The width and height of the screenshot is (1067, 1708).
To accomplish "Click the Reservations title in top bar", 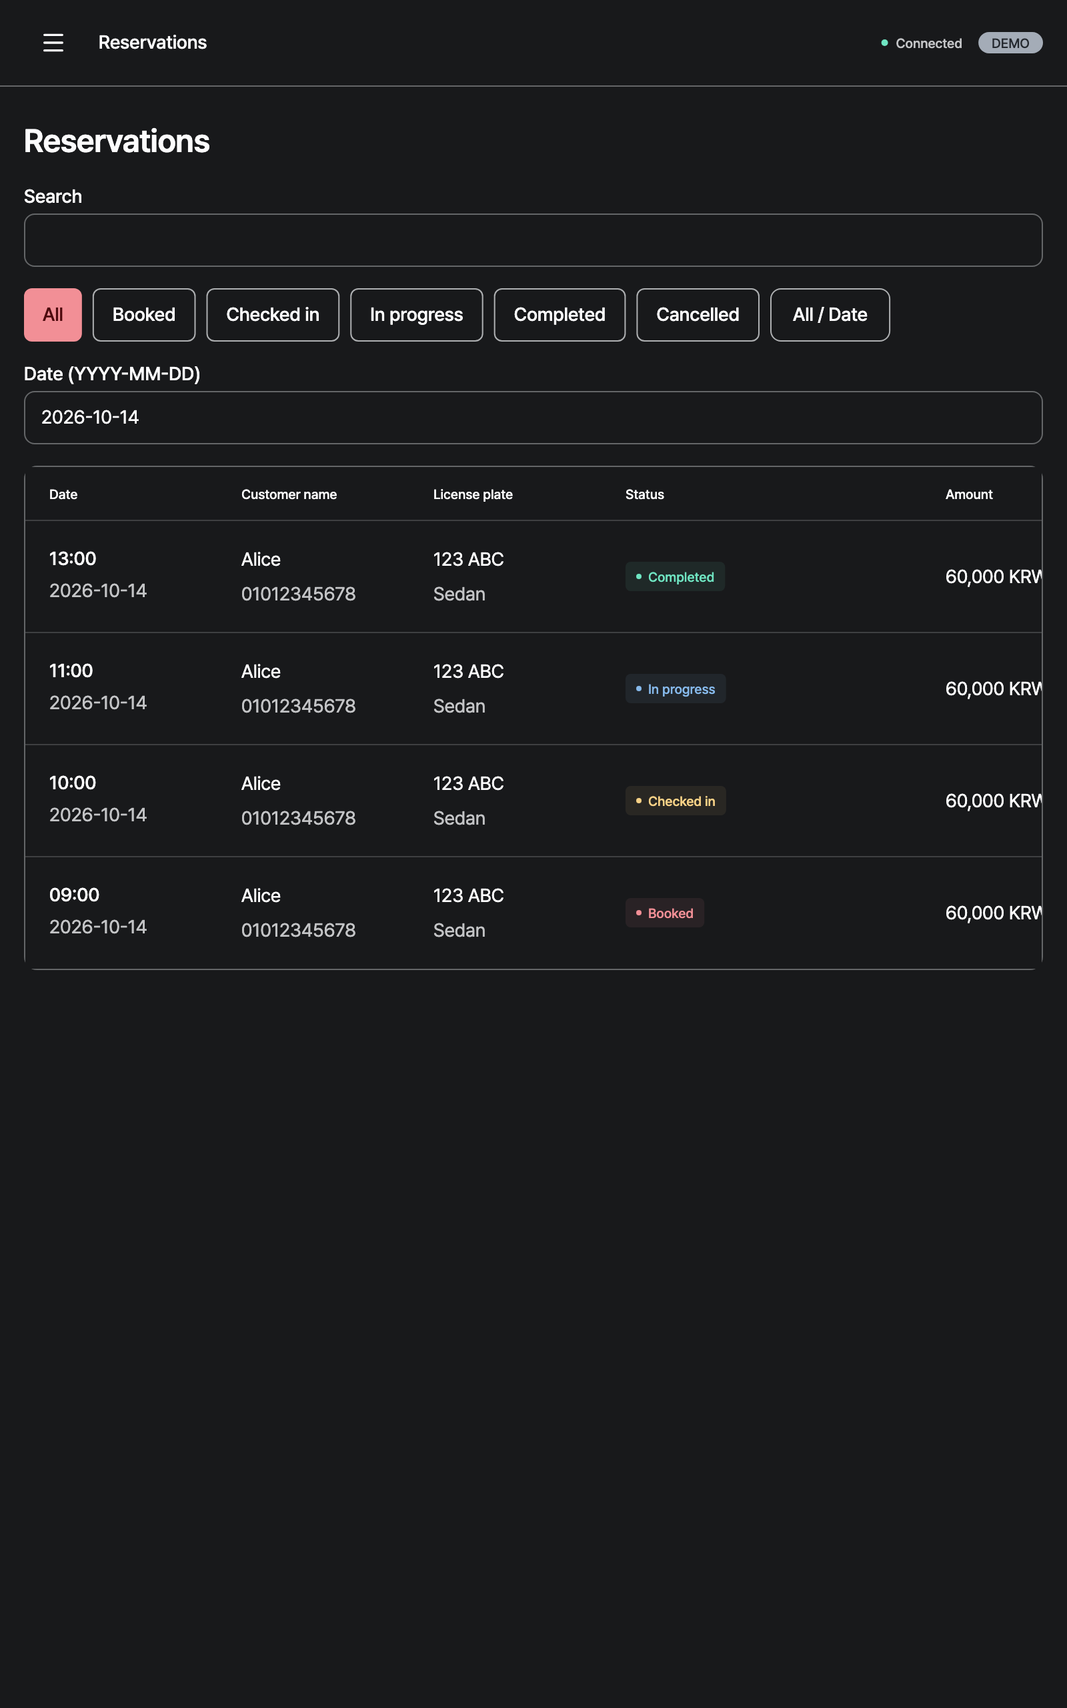I will pos(153,42).
